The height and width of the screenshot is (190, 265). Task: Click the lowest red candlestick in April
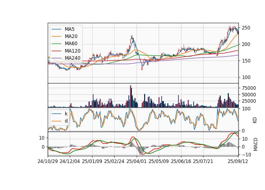tap(142, 68)
